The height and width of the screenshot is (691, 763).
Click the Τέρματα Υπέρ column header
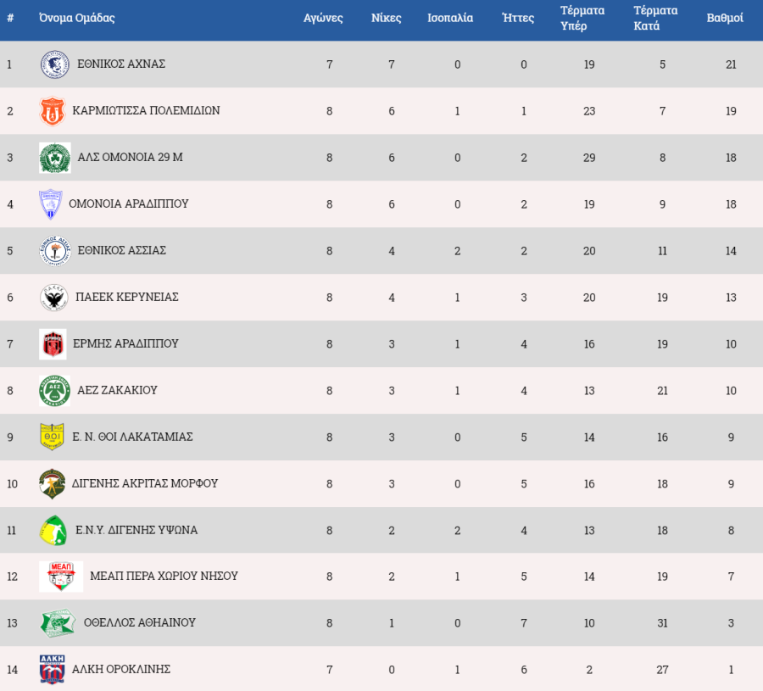(582, 18)
